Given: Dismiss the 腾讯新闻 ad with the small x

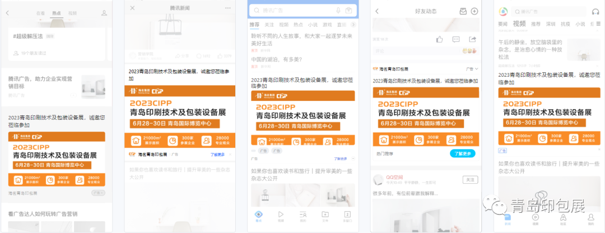Looking at the screenshot, I should coord(230,154).
